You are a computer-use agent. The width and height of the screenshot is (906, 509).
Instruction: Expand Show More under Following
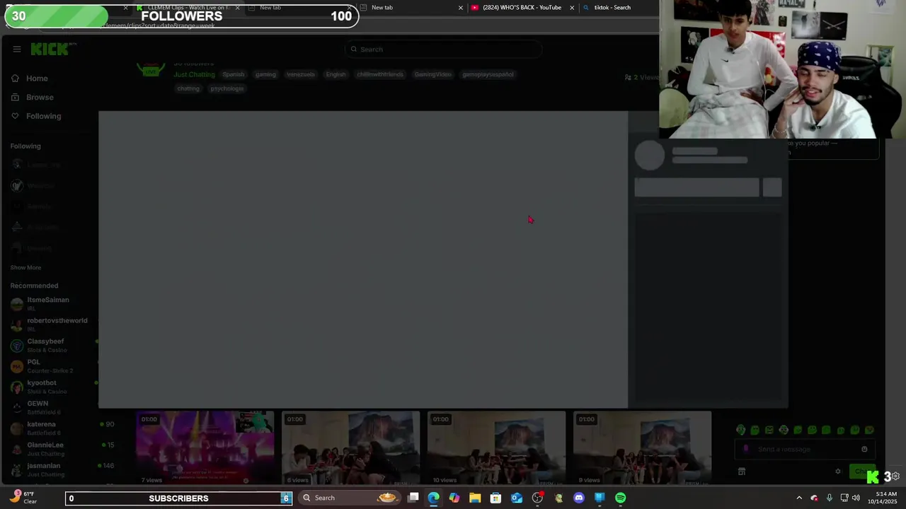coord(25,268)
